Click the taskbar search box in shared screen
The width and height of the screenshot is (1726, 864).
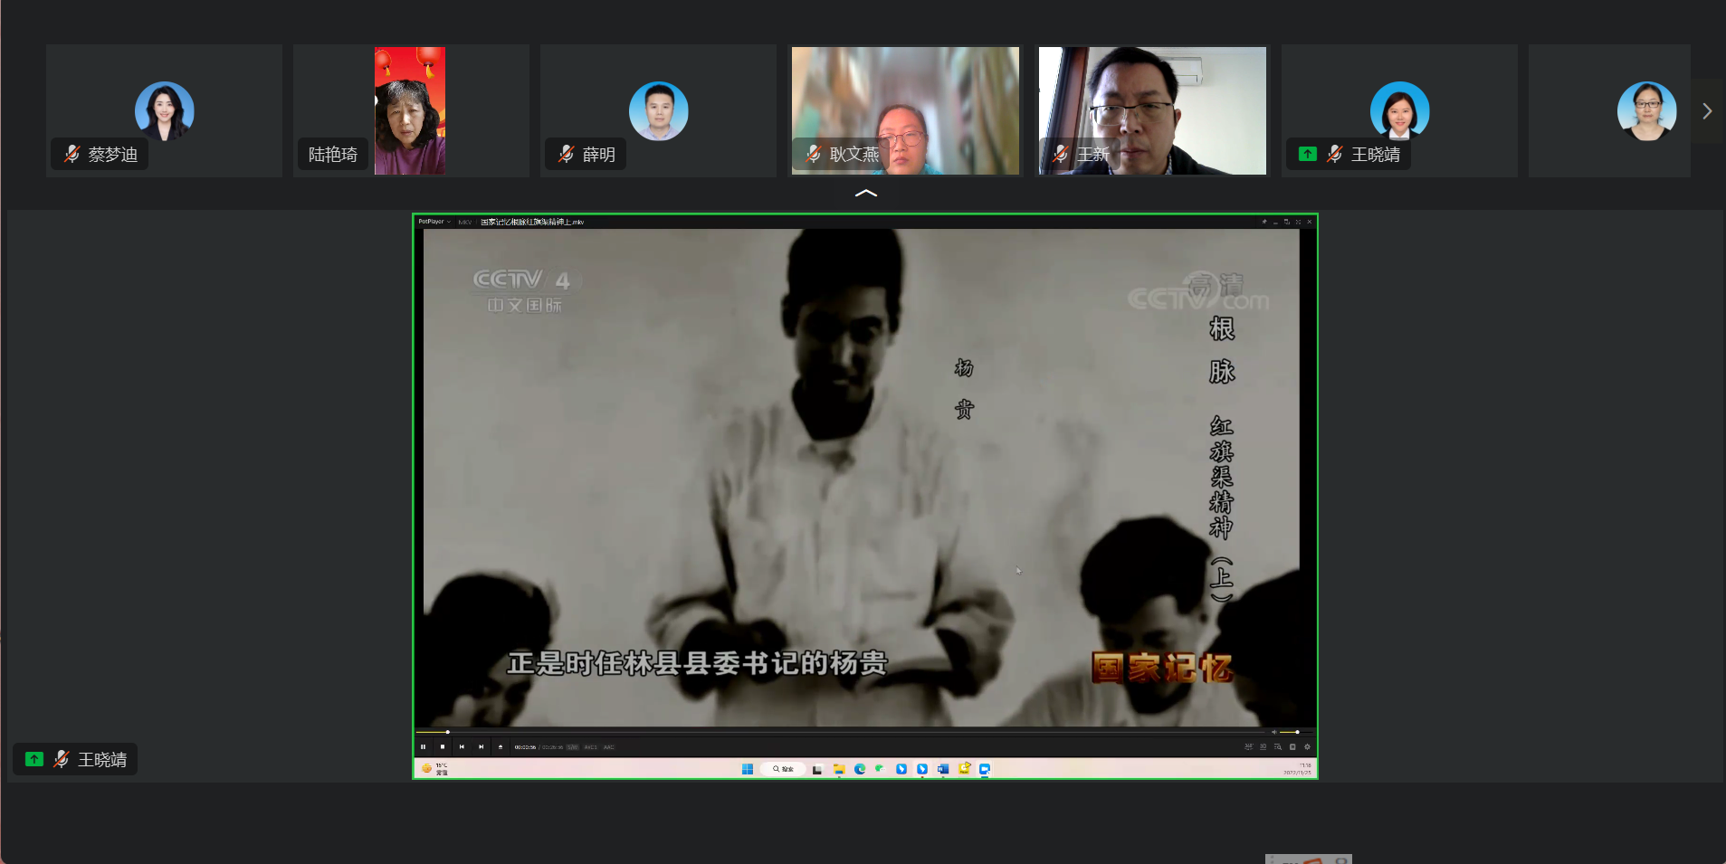pyautogui.click(x=783, y=769)
